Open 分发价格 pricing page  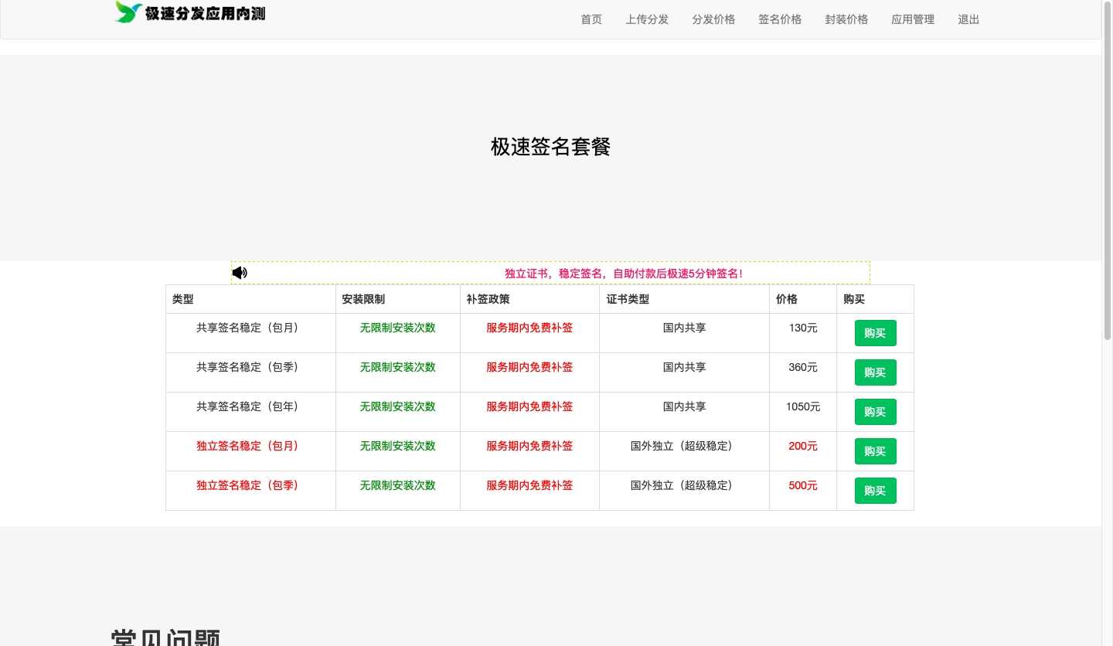click(713, 19)
